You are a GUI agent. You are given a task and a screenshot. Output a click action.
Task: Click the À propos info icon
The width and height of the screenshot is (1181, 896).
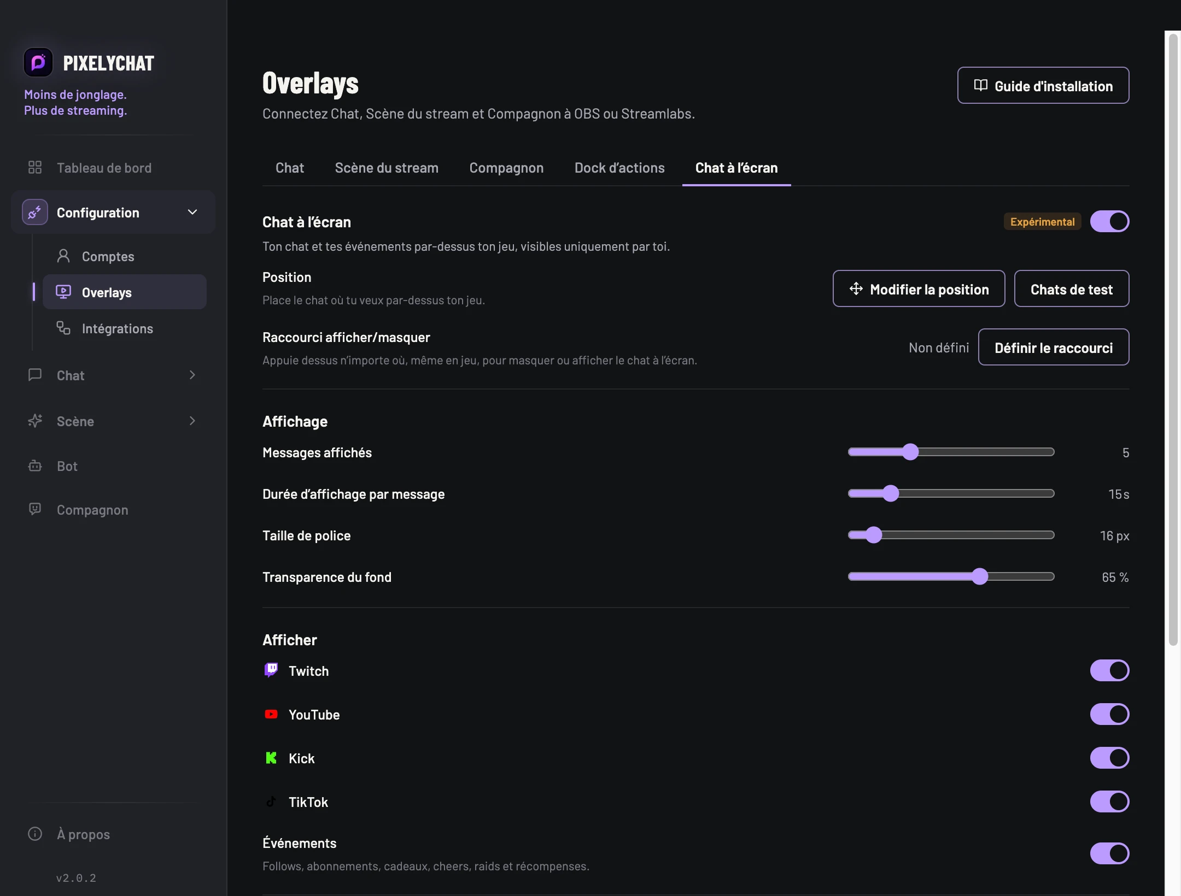35,834
